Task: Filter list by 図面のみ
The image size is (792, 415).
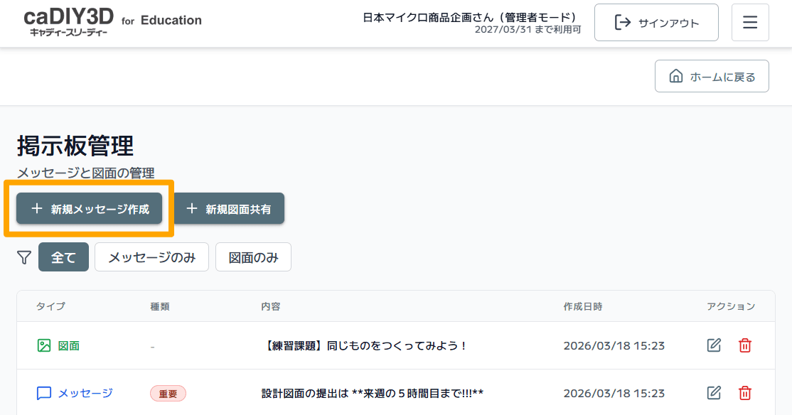Action: coord(253,257)
